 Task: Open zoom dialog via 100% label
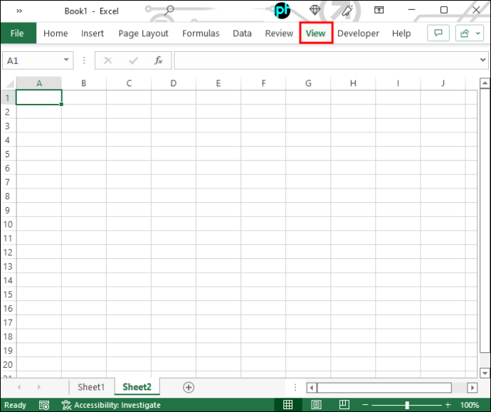[470, 405]
